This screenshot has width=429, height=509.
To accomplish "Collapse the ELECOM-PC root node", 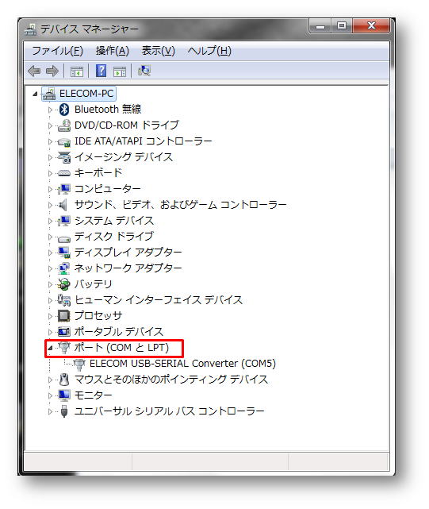I will (x=35, y=94).
